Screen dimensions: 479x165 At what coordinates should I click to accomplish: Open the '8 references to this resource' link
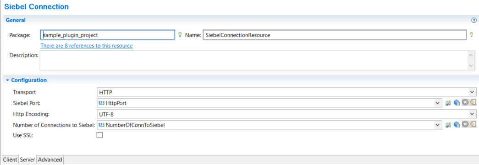[x=87, y=46]
